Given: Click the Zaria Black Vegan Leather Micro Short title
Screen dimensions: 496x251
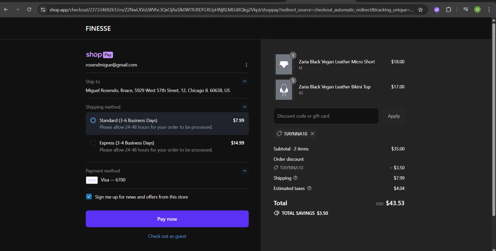Looking at the screenshot, I should [337, 62].
